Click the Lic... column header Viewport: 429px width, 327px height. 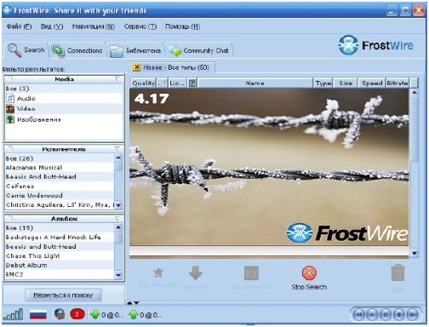click(177, 83)
